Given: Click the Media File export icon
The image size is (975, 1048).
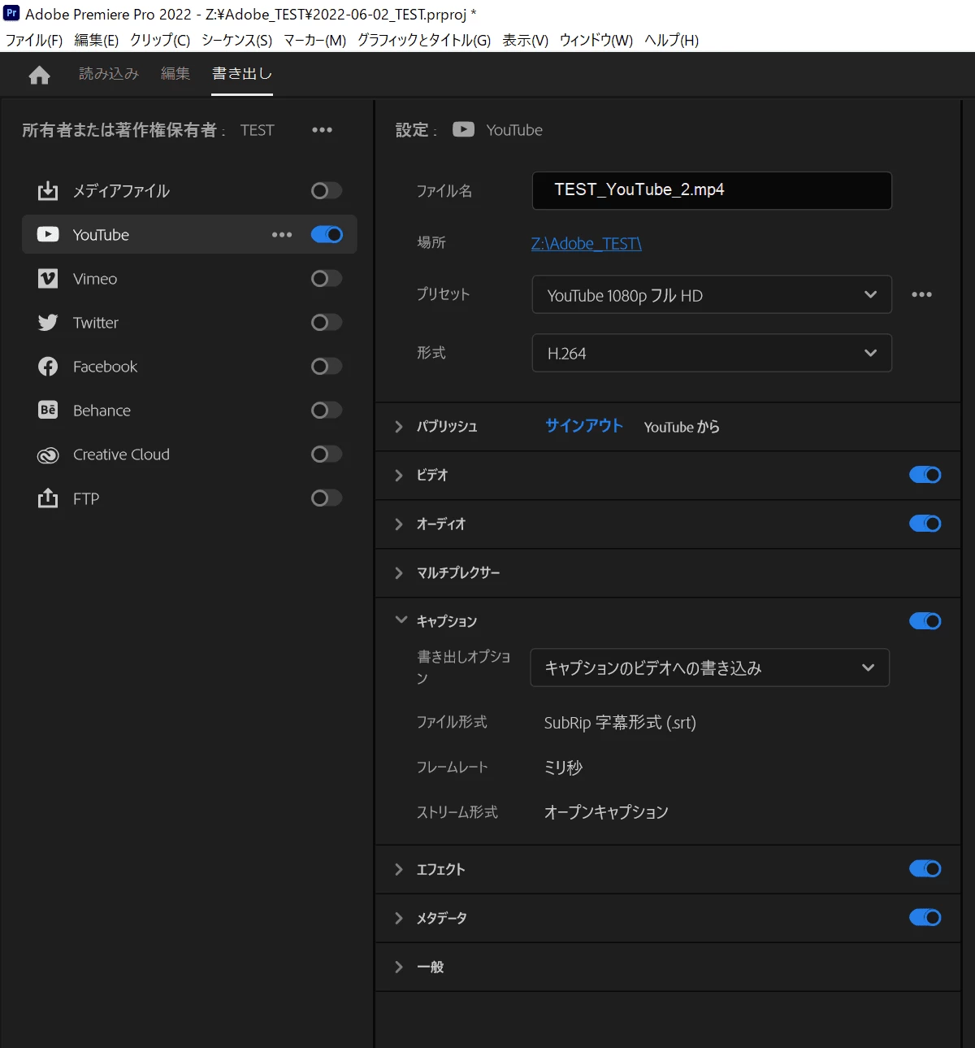Looking at the screenshot, I should tap(48, 191).
